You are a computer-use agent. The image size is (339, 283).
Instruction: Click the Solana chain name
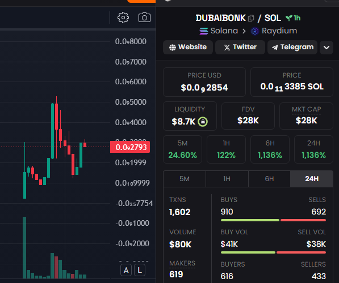tap(224, 31)
